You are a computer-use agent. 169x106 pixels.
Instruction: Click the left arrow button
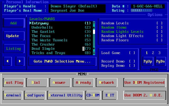pos(7,61)
